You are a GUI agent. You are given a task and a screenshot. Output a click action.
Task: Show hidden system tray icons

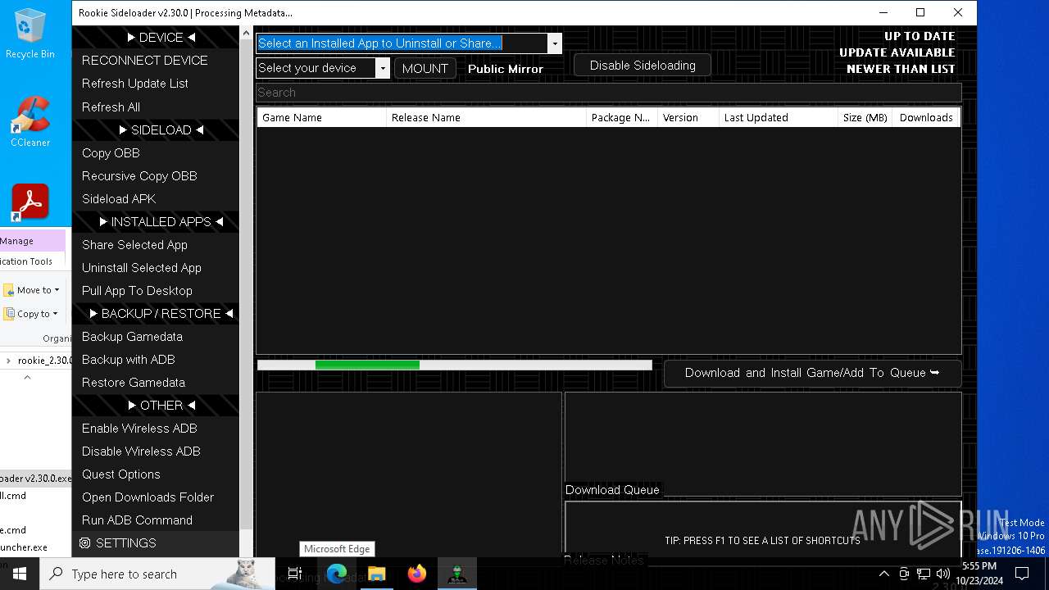point(883,574)
